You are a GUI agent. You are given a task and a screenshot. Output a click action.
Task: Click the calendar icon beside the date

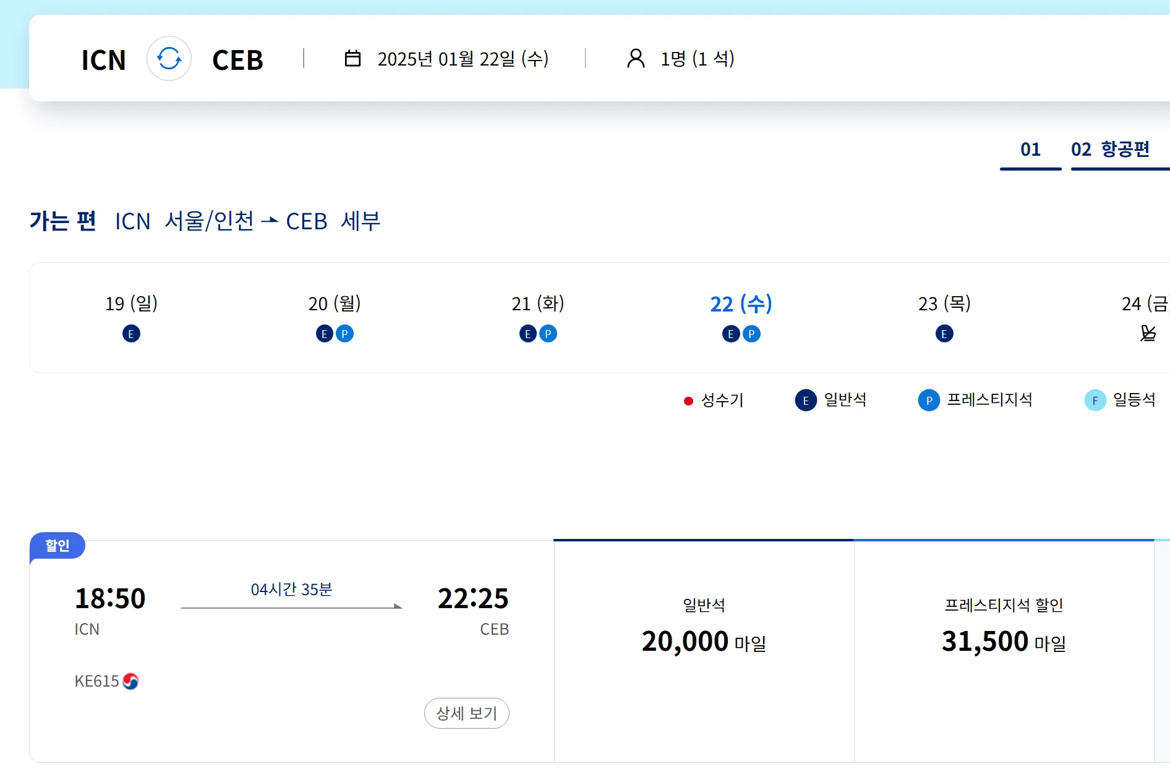click(352, 59)
